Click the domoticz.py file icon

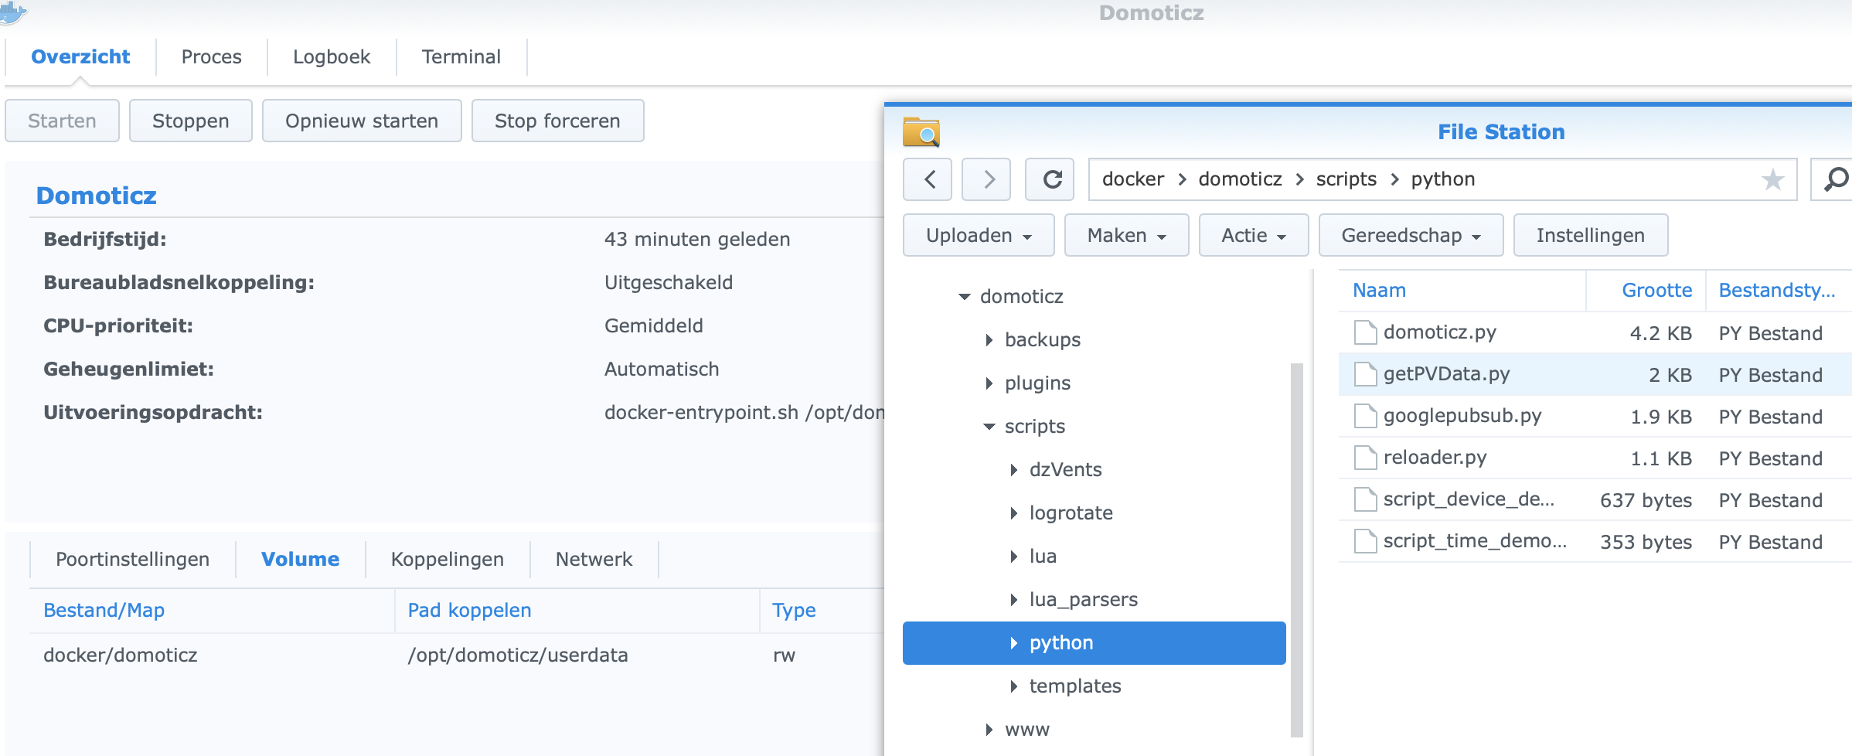1365,332
